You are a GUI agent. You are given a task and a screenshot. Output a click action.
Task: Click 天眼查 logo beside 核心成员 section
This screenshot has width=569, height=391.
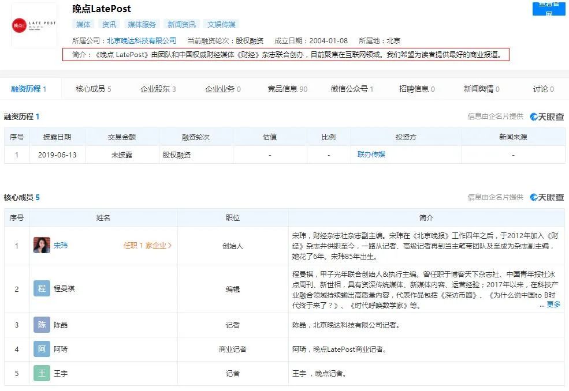coord(547,197)
